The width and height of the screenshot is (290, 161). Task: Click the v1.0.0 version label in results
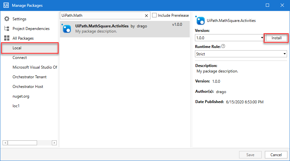[177, 24]
